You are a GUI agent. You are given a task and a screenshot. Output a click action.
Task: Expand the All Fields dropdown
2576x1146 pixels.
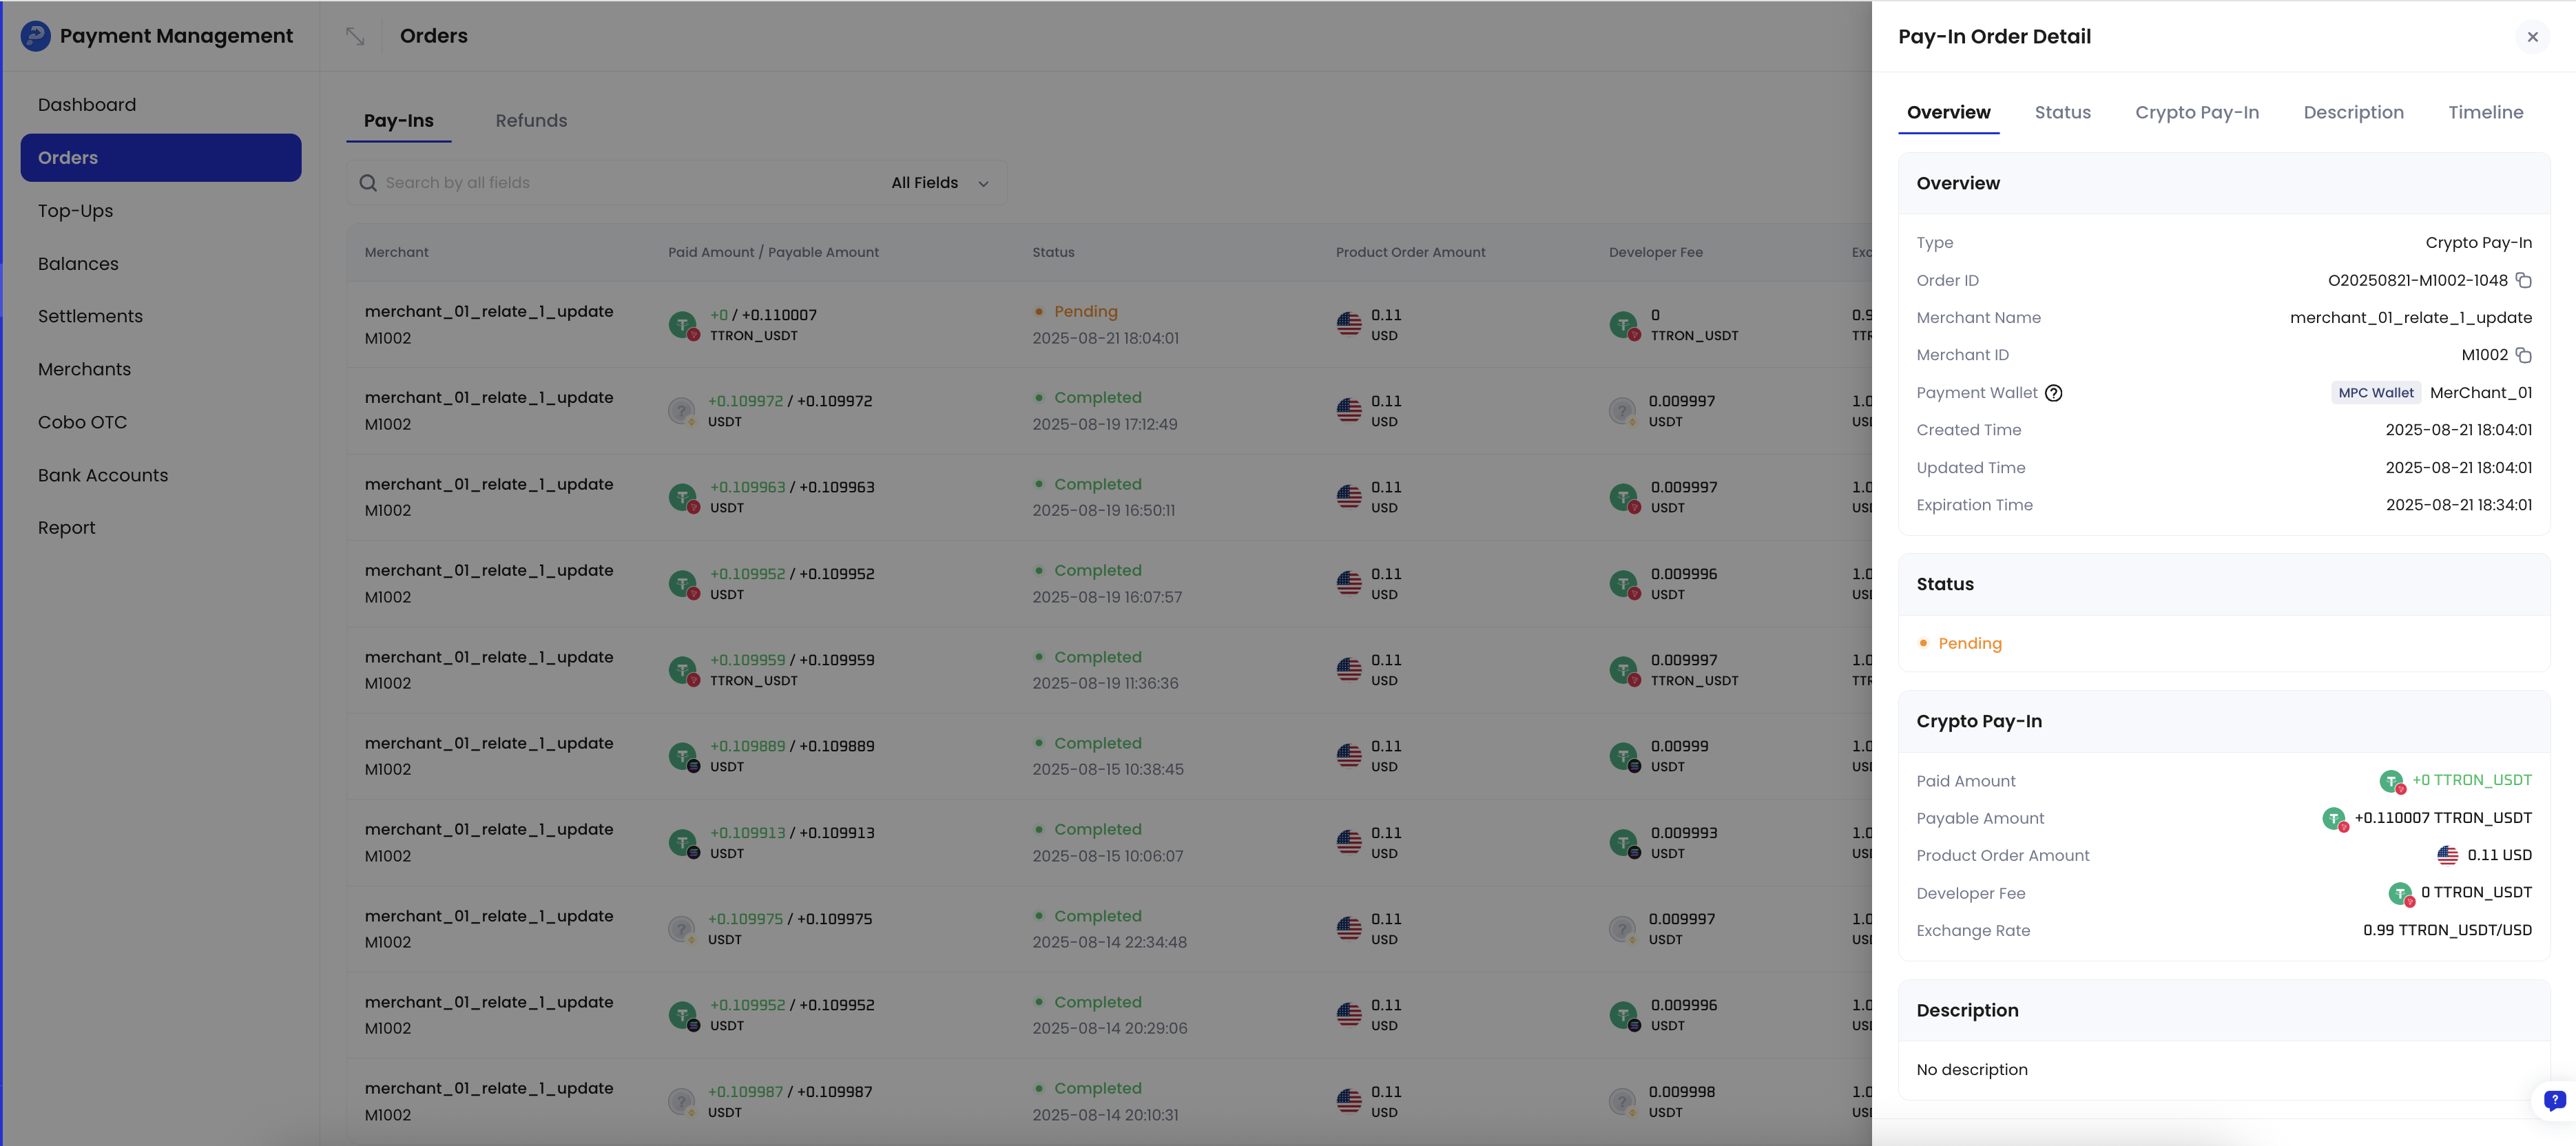tap(939, 183)
